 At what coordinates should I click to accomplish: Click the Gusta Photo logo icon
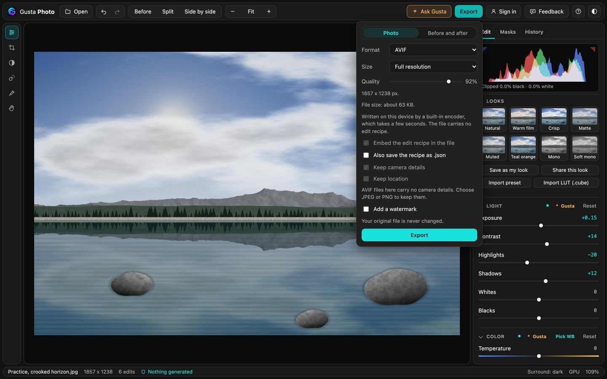point(12,11)
